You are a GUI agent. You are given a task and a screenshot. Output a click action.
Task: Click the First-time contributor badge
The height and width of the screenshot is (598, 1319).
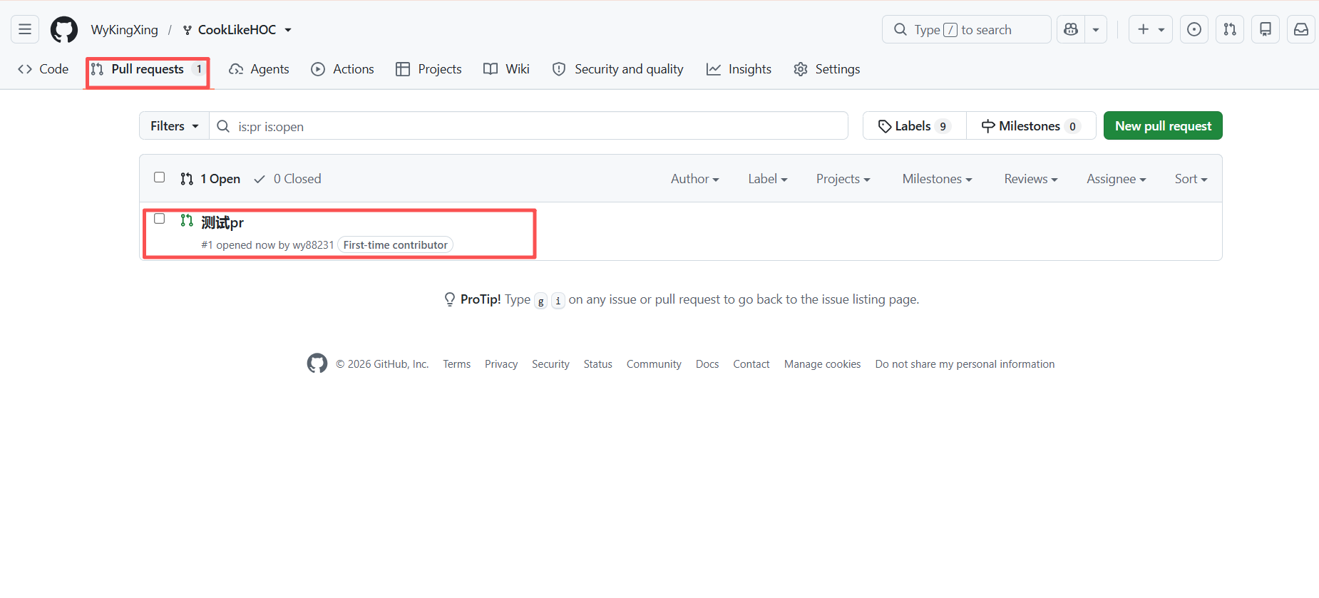(396, 245)
